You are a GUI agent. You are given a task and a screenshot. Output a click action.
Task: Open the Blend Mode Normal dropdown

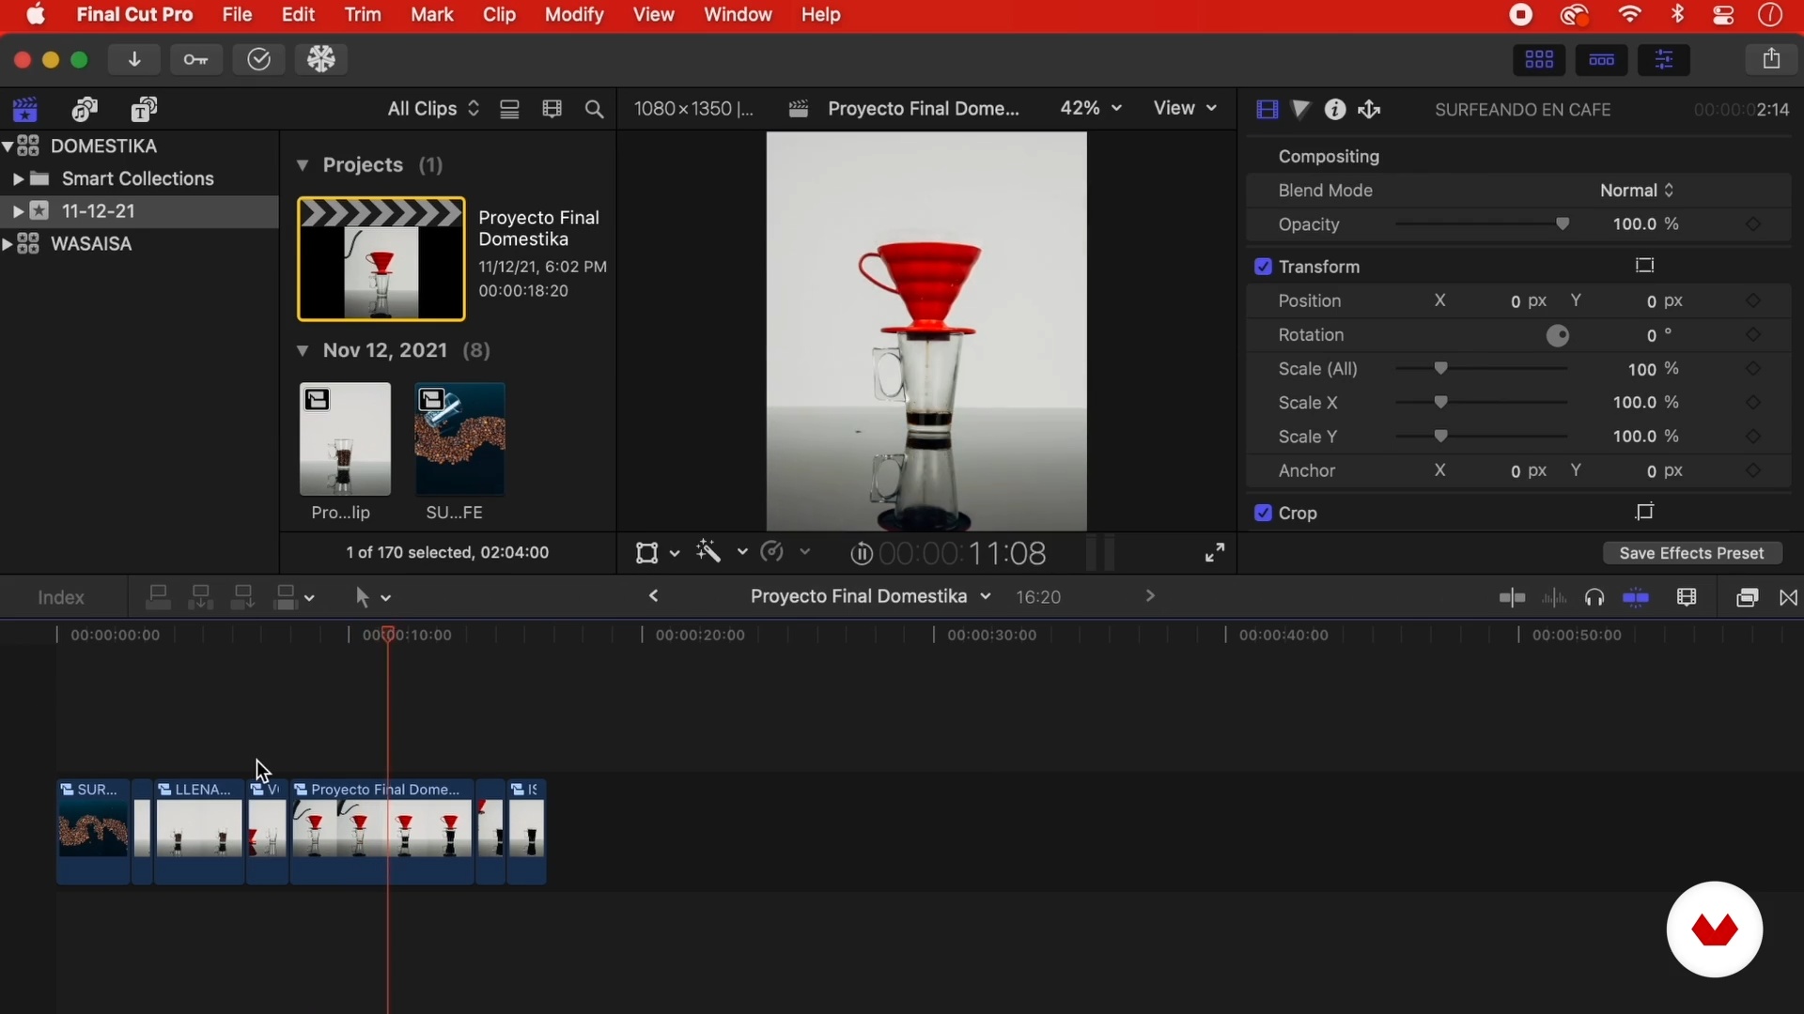click(1637, 191)
